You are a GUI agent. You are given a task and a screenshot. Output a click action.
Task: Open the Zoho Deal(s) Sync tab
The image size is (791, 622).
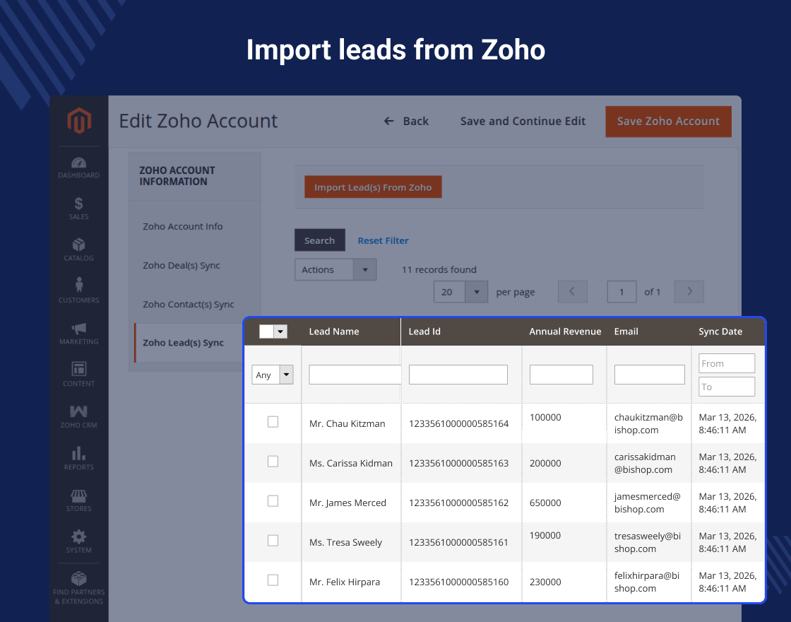point(182,266)
